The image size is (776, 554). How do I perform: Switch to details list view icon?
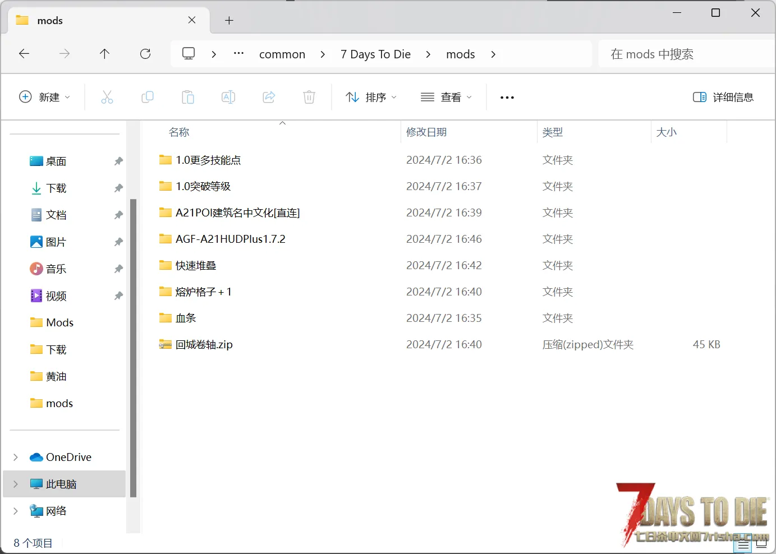point(743,544)
